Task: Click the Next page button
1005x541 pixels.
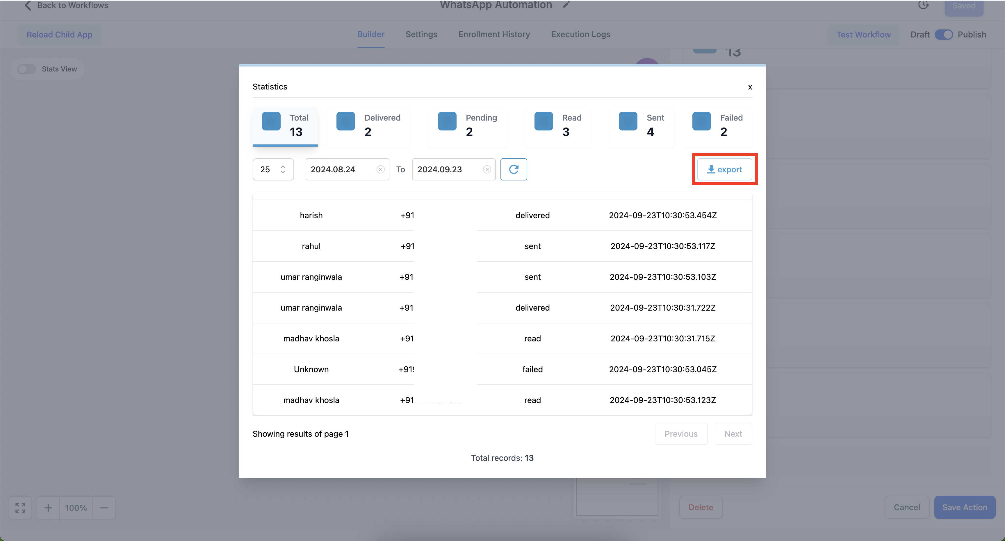Action: (x=733, y=434)
